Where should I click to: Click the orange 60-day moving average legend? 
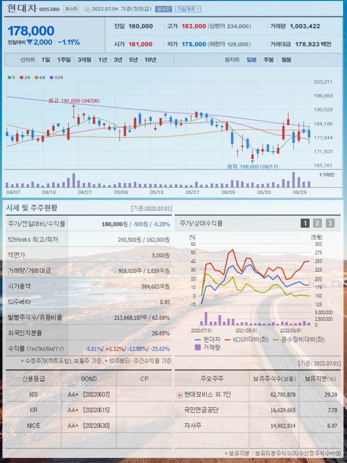tap(40, 77)
